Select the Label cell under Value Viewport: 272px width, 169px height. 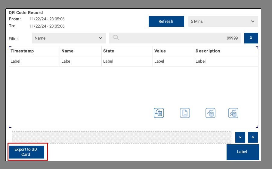[173, 61]
